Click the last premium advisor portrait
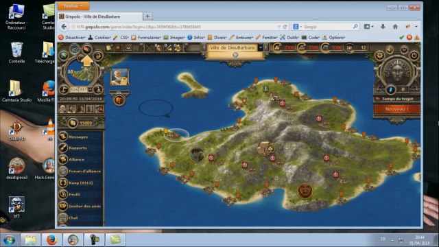The width and height of the screenshot is (439, 247). pyautogui.click(x=99, y=109)
